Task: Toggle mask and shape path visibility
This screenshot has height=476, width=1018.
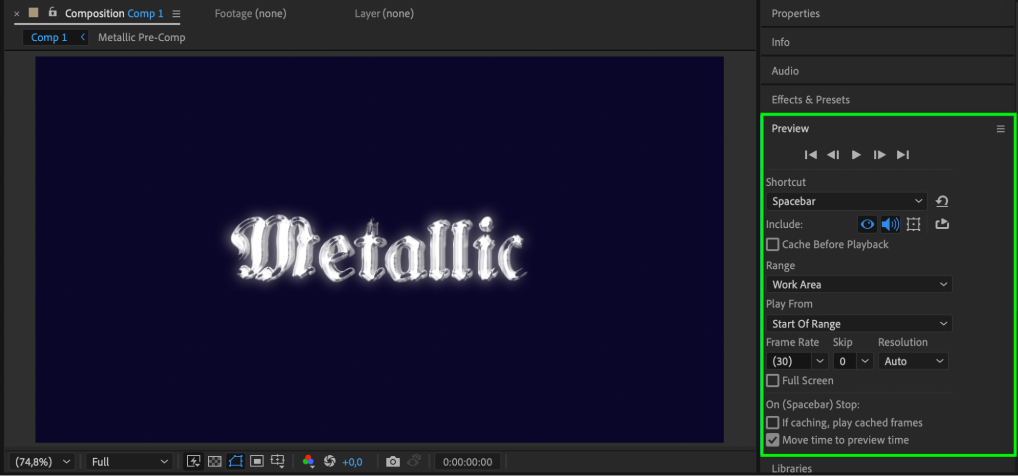Action: click(236, 462)
